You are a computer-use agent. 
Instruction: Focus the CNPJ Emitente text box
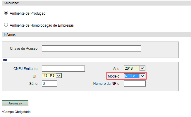point(63,69)
